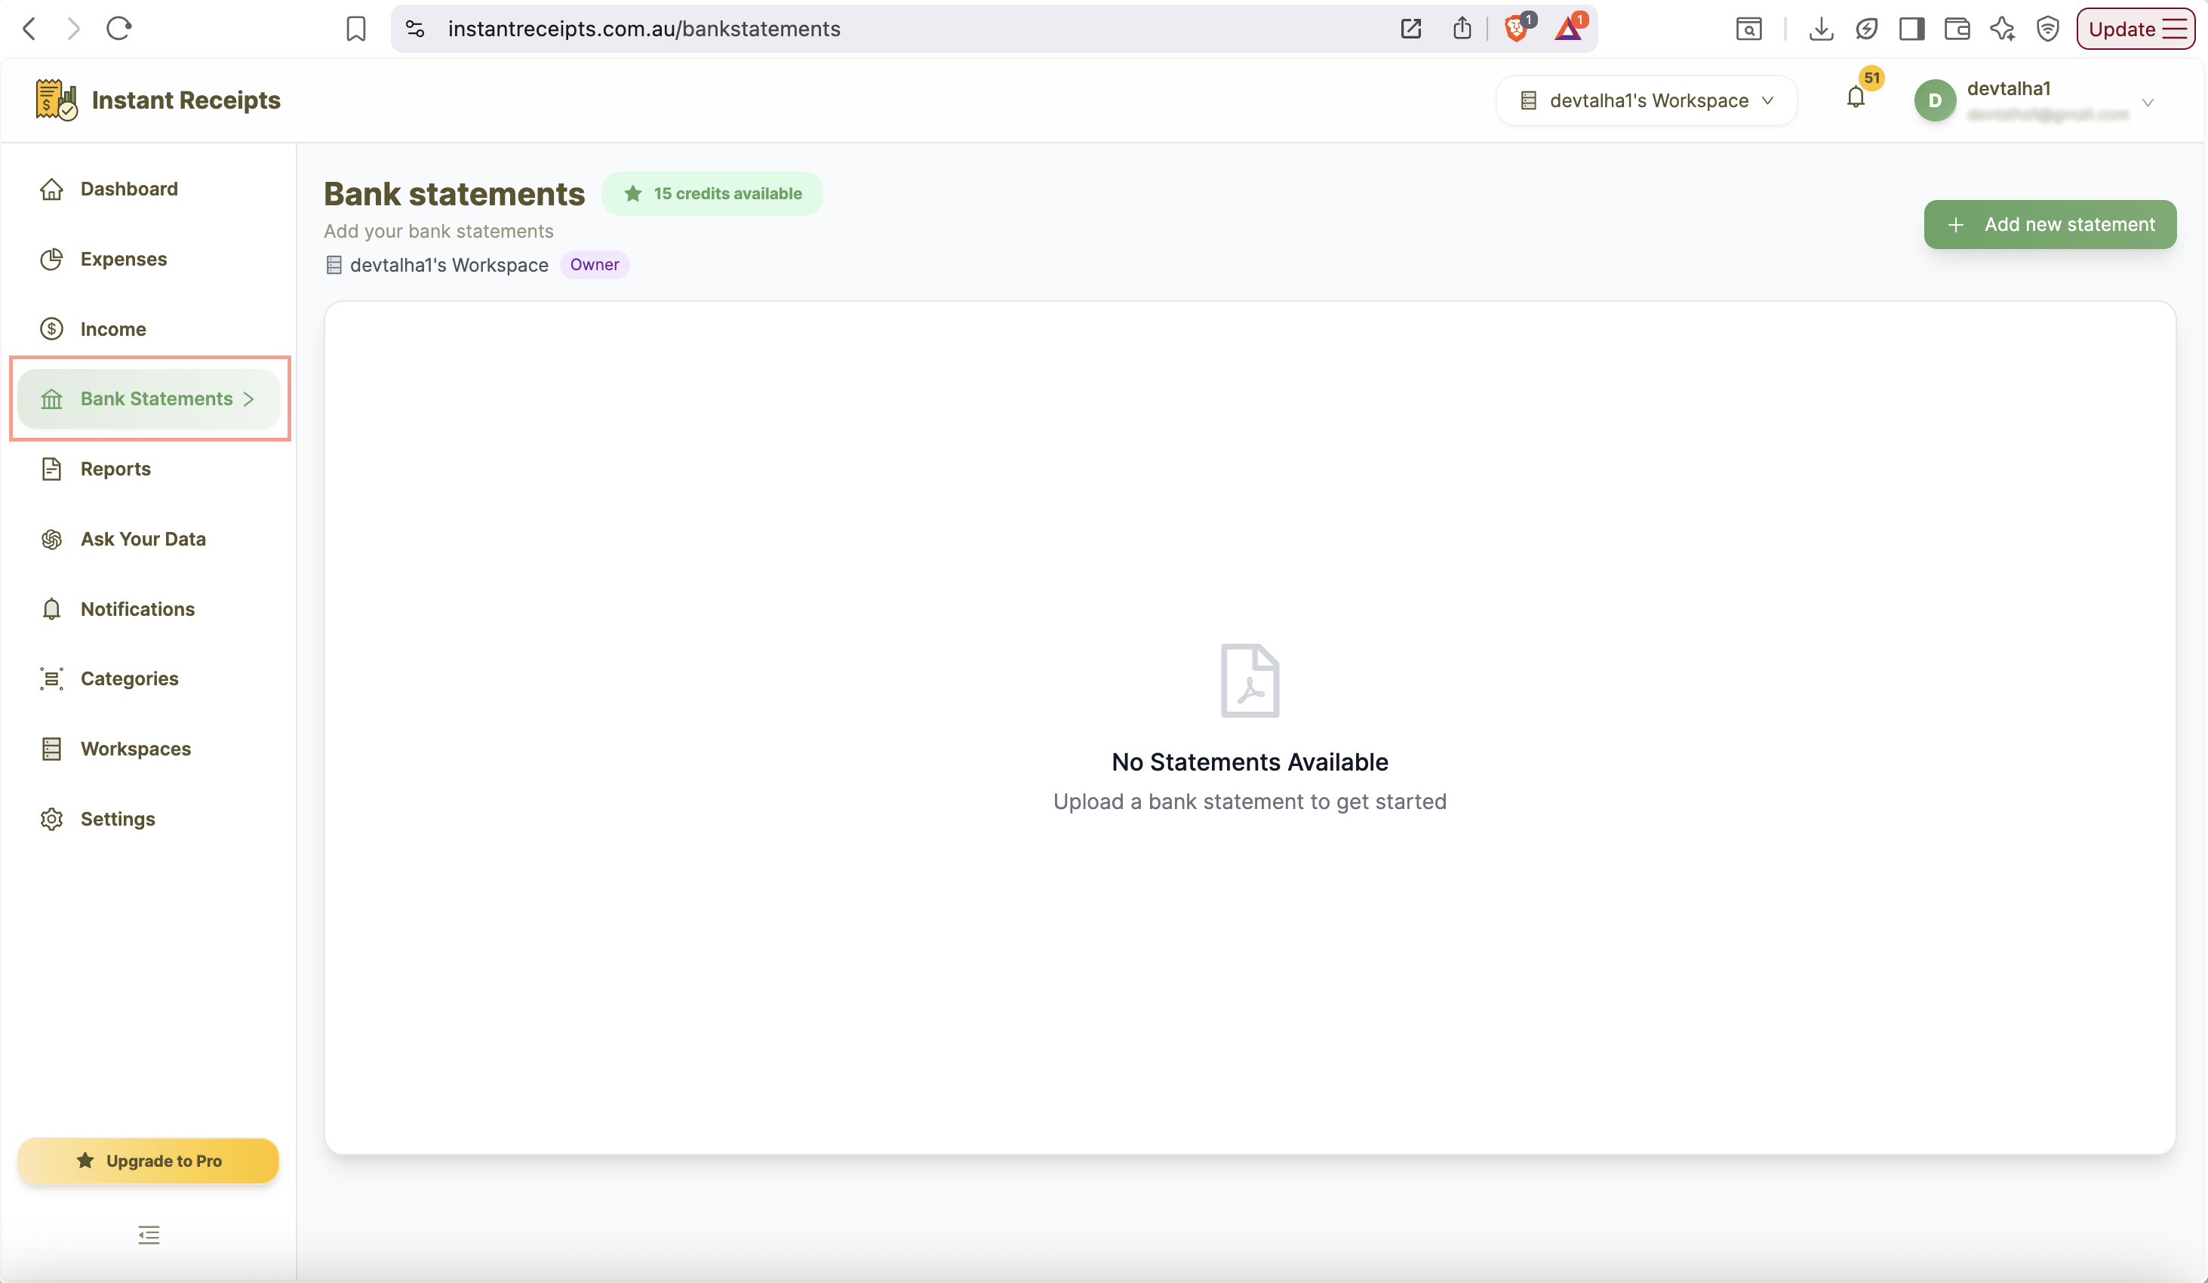The image size is (2208, 1283).
Task: Click the Add new statement button
Action: (x=2050, y=224)
